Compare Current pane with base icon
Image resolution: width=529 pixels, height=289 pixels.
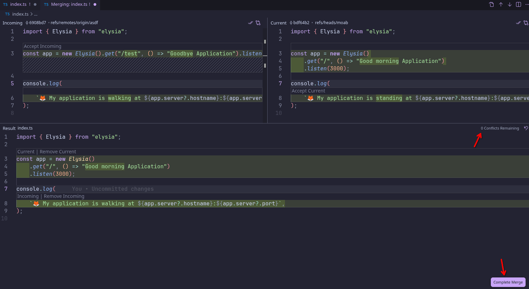click(526, 23)
